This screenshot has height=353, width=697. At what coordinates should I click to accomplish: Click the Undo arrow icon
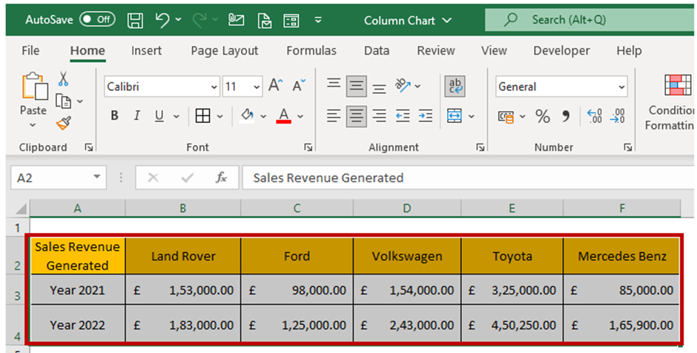pos(162,20)
